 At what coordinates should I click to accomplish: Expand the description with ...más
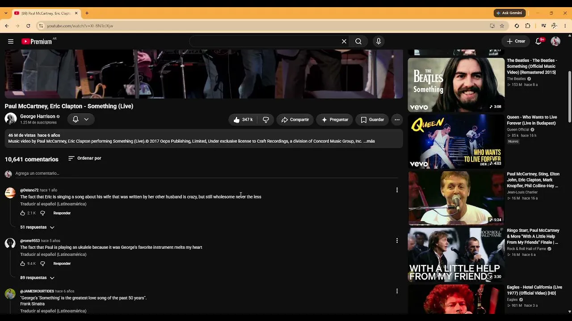[370, 141]
